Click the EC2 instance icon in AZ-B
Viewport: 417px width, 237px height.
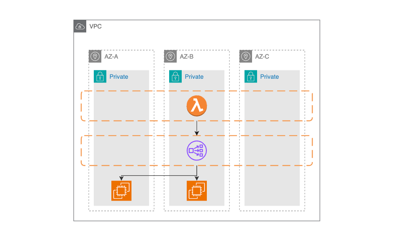197,191
